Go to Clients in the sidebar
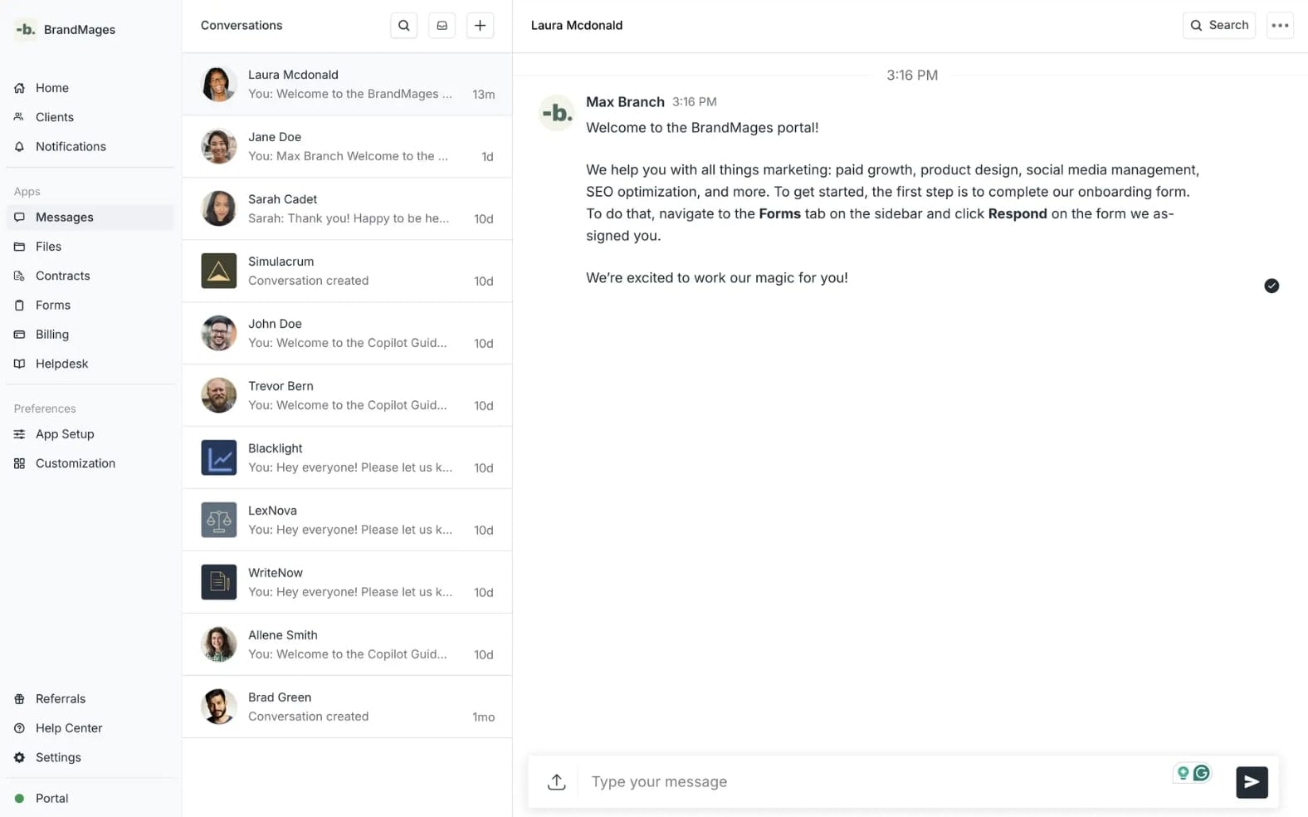This screenshot has width=1308, height=817. pyautogui.click(x=90, y=117)
